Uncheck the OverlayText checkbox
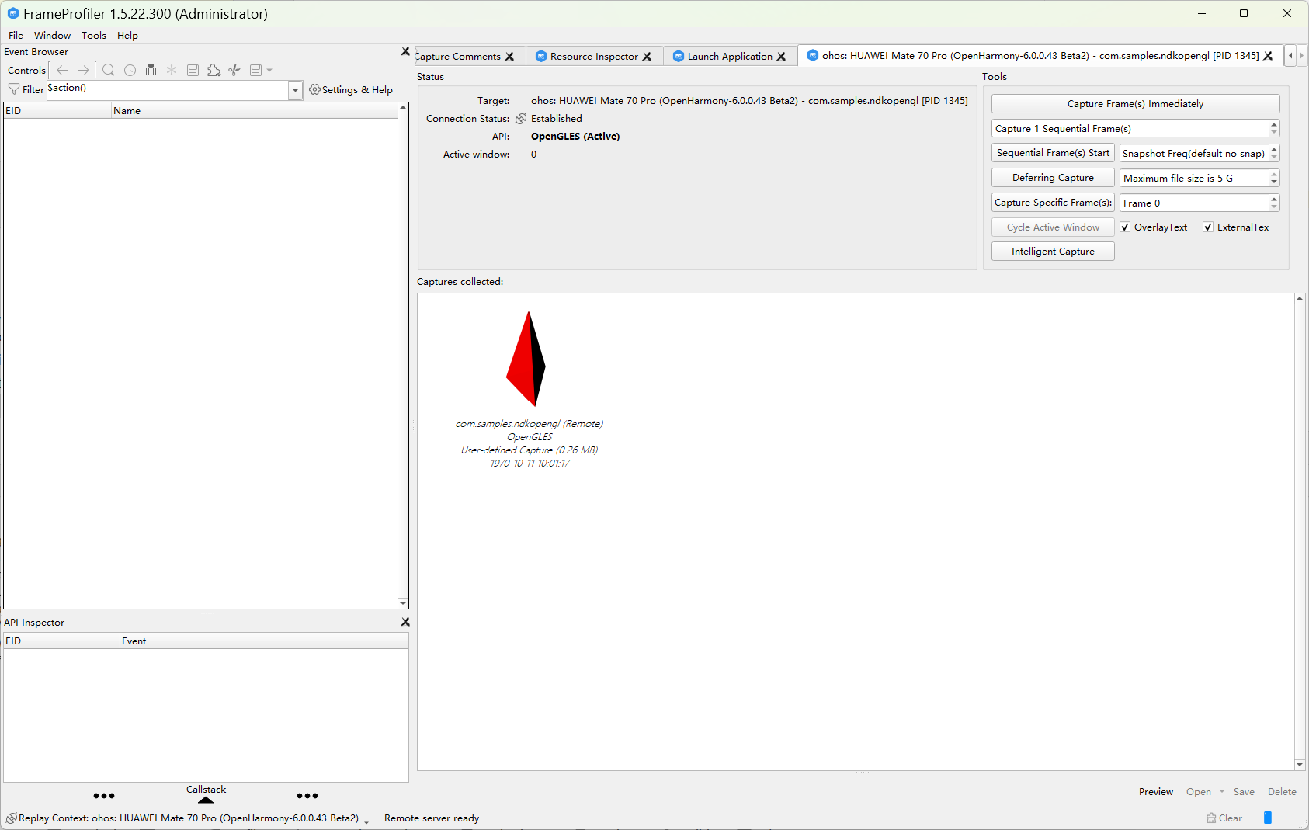Image resolution: width=1309 pixels, height=830 pixels. (1126, 227)
